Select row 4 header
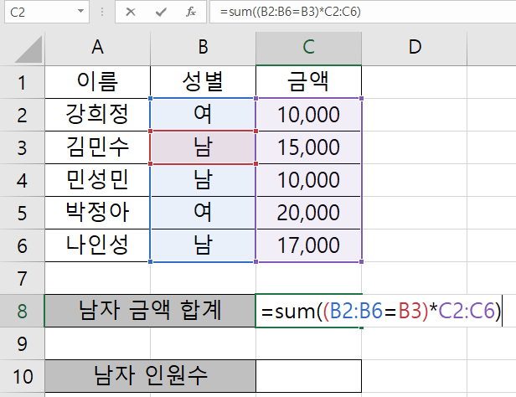Screen dimensions: 516x397 pos(22,180)
